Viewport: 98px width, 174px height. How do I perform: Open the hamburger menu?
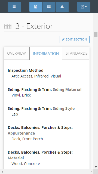(x=14, y=7)
